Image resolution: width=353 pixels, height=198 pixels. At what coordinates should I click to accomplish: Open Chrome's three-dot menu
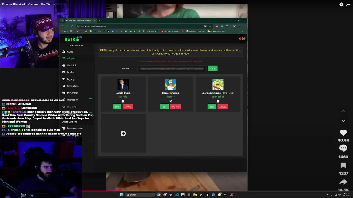pyautogui.click(x=244, y=26)
